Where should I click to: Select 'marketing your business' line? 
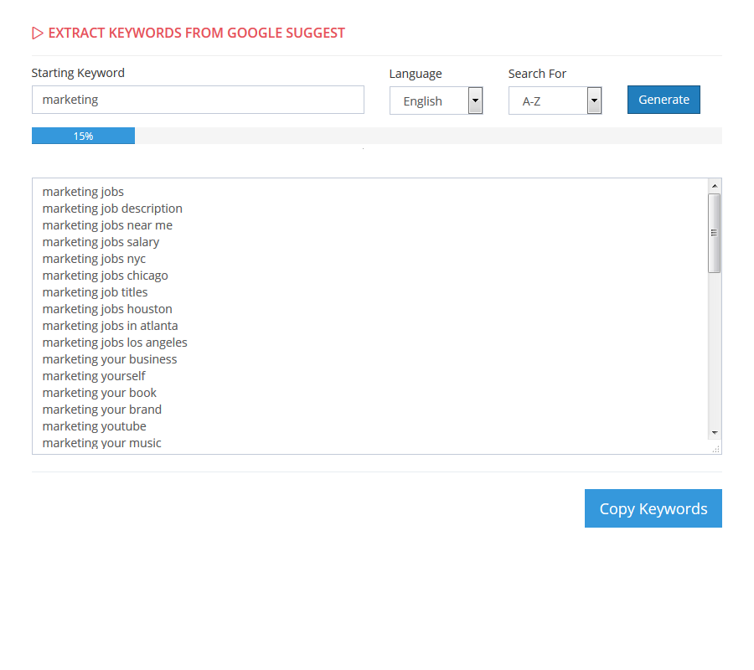click(x=110, y=359)
